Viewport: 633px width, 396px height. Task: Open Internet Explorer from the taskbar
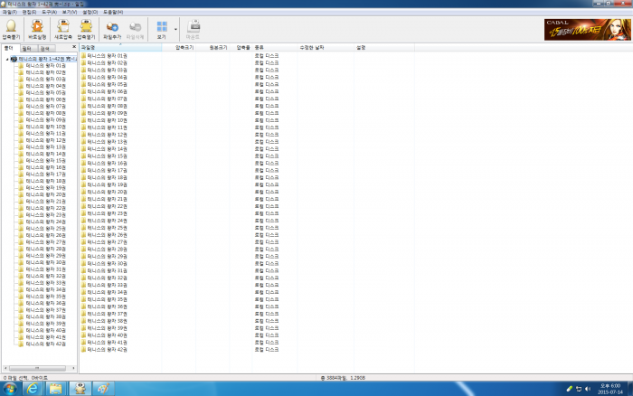33,388
